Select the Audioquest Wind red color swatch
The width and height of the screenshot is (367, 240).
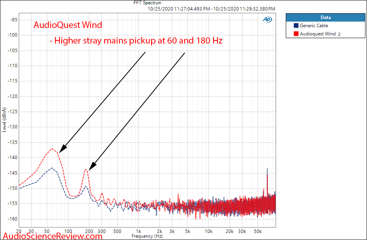(x=296, y=34)
